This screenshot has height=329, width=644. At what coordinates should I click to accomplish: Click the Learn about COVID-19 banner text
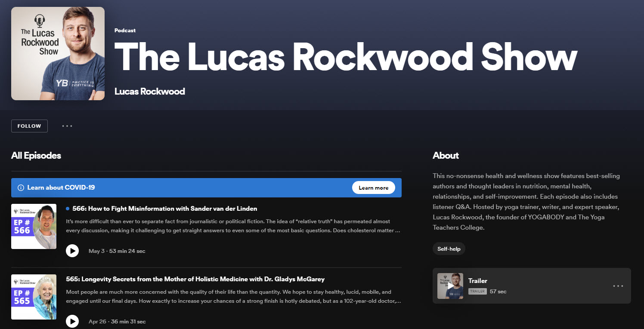pos(61,188)
